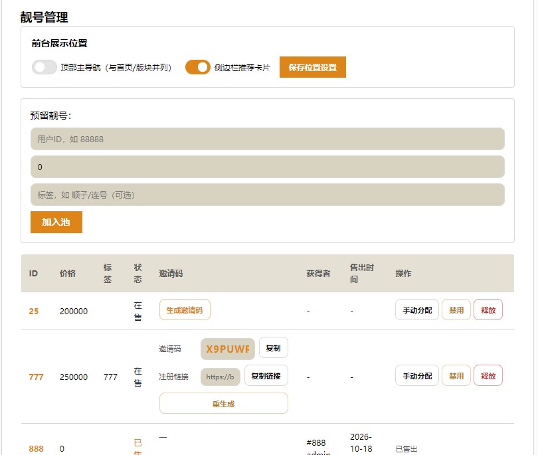Click the ID 25 cell

click(x=34, y=312)
